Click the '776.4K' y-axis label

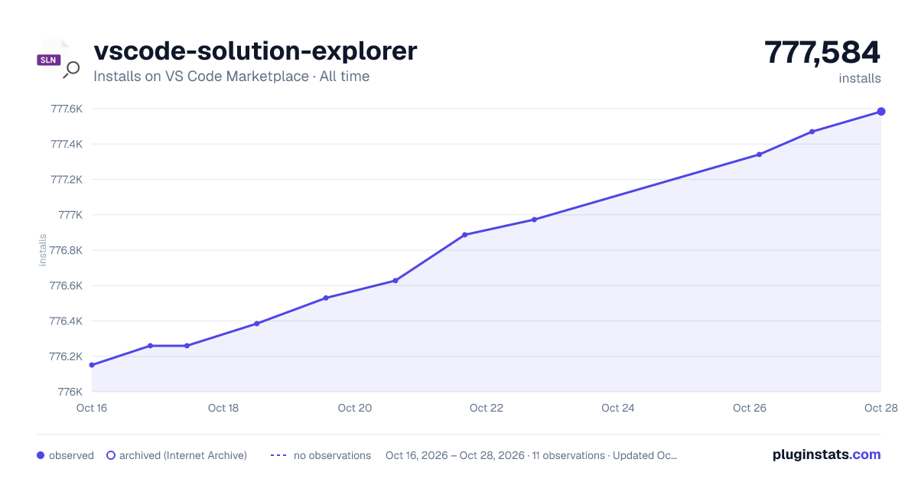pyautogui.click(x=67, y=321)
